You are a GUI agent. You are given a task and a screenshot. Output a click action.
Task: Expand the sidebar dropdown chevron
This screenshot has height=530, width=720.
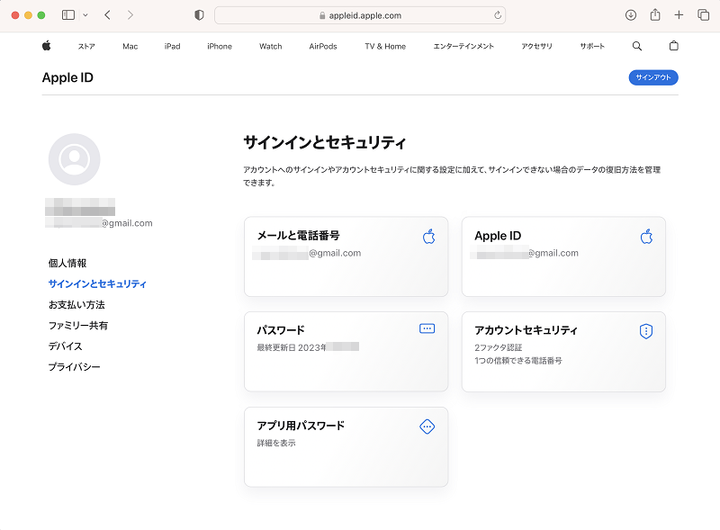pos(85,15)
